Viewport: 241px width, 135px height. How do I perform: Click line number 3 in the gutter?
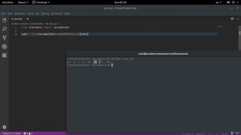pyautogui.click(x=16, y=34)
